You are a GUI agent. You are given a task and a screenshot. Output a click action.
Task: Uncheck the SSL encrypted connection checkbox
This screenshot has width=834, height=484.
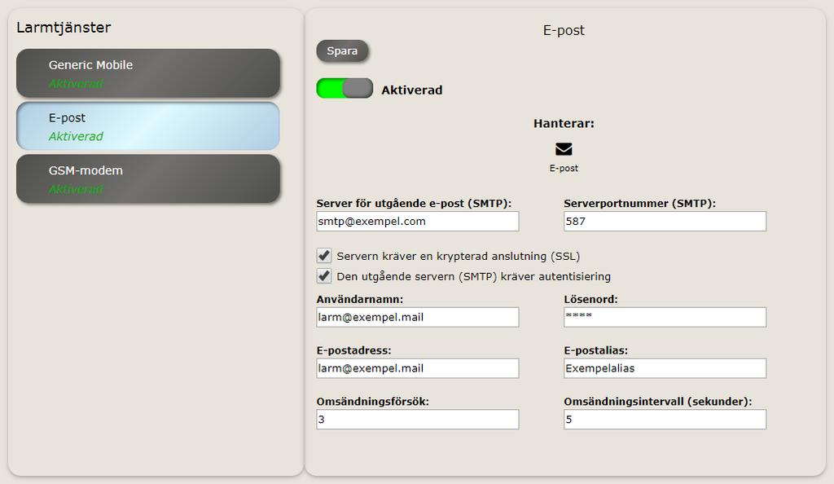[324, 256]
